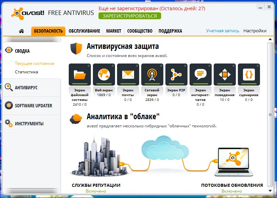Click the Веб-экран 1869 / 0 label

(x=104, y=93)
